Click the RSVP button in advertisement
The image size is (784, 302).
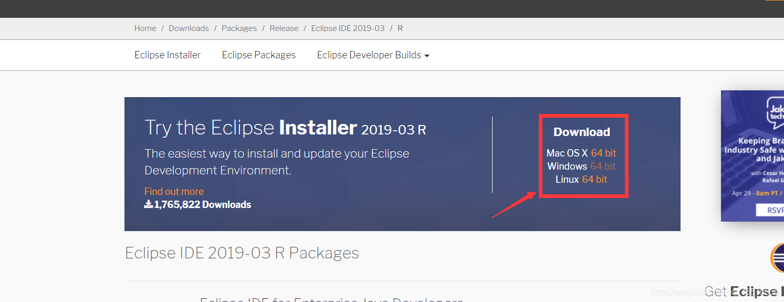tap(771, 210)
